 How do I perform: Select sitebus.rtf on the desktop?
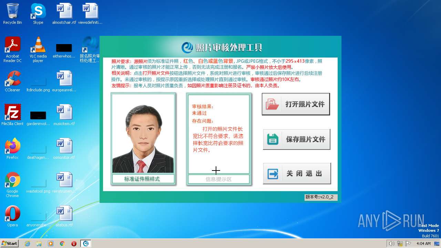pos(64,216)
